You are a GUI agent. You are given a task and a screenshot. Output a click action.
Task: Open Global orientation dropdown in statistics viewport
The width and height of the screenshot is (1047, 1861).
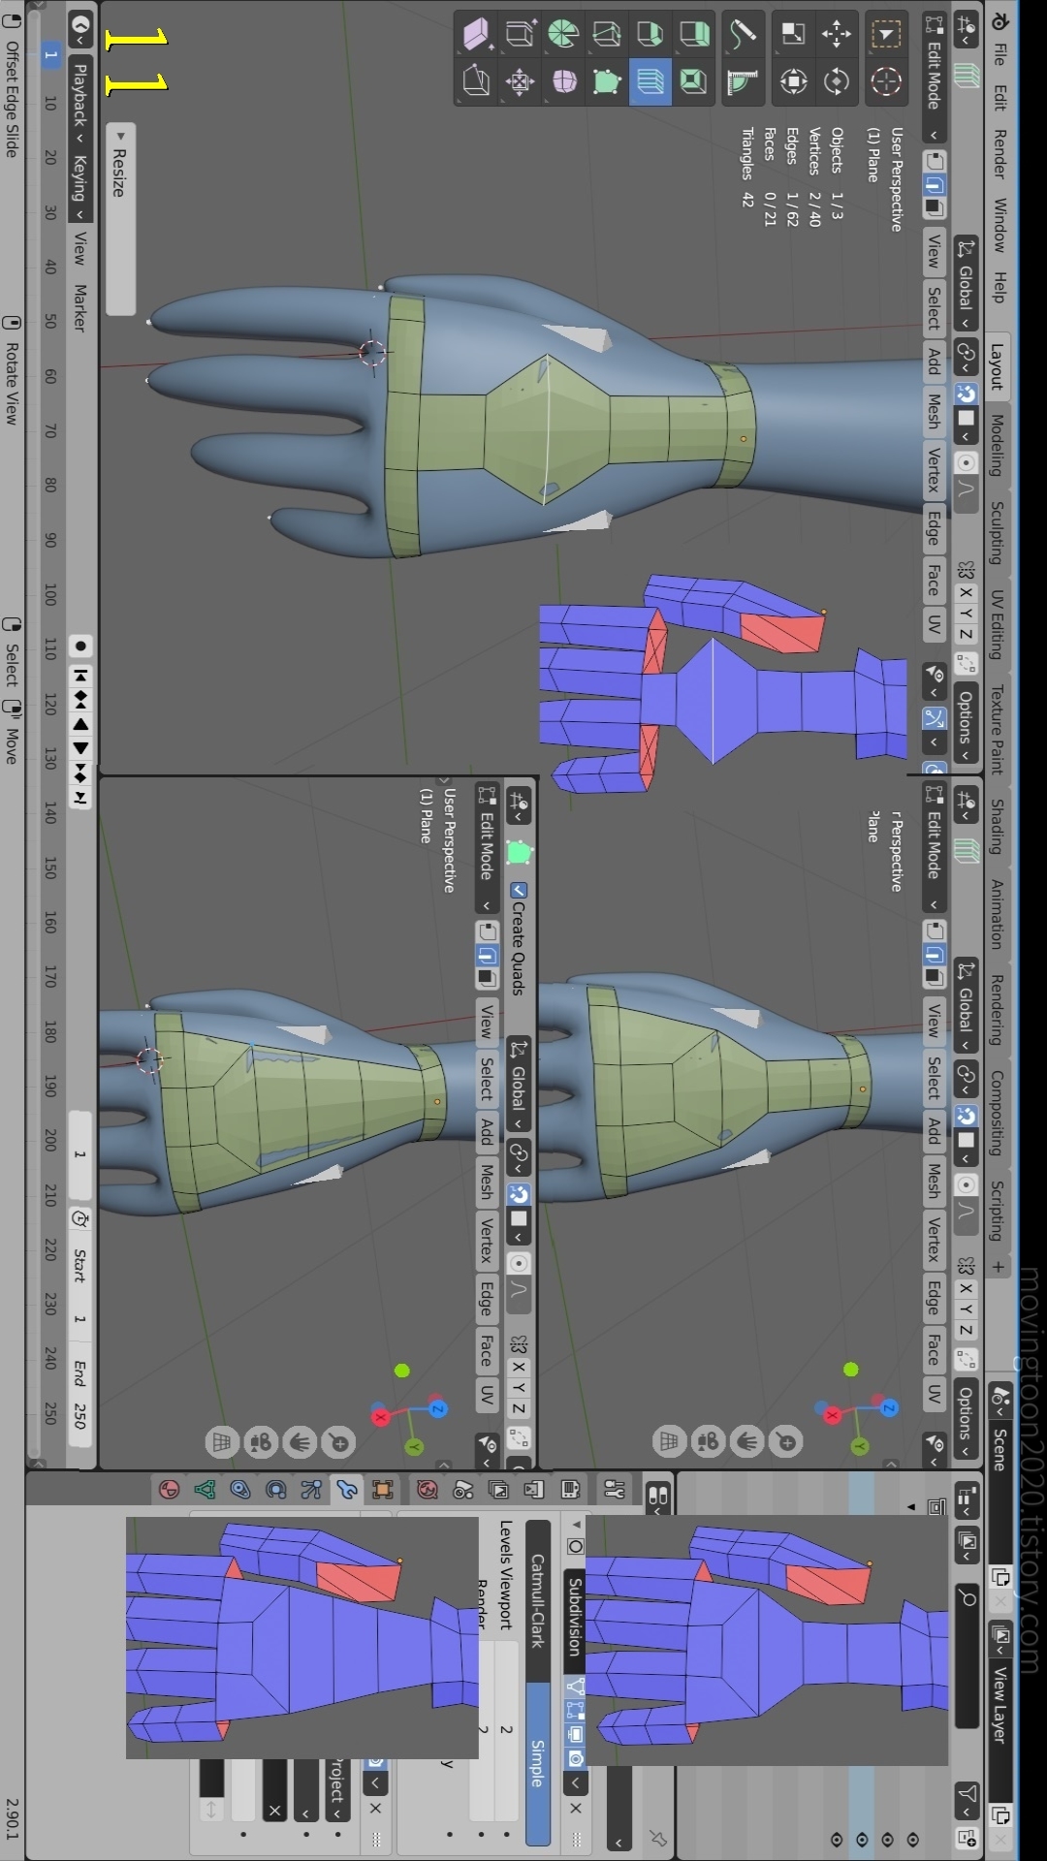click(966, 283)
